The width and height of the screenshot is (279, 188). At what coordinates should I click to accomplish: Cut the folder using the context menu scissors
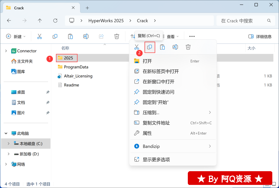click(x=136, y=47)
